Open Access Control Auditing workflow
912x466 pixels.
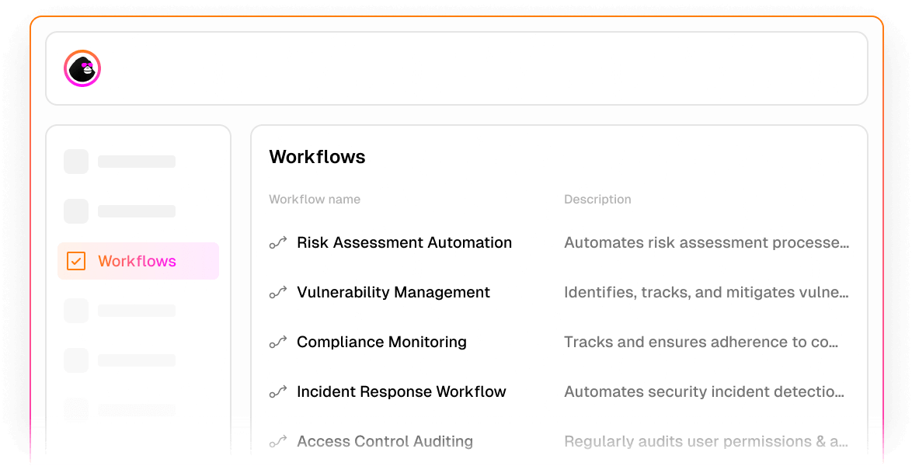385,442
